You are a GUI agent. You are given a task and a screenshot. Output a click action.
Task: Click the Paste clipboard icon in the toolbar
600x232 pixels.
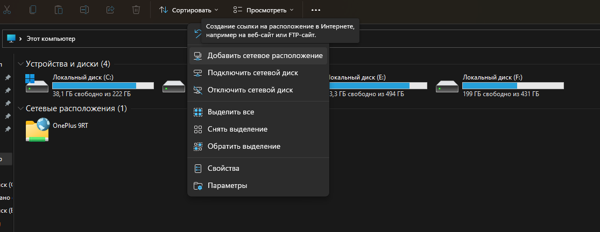[59, 10]
